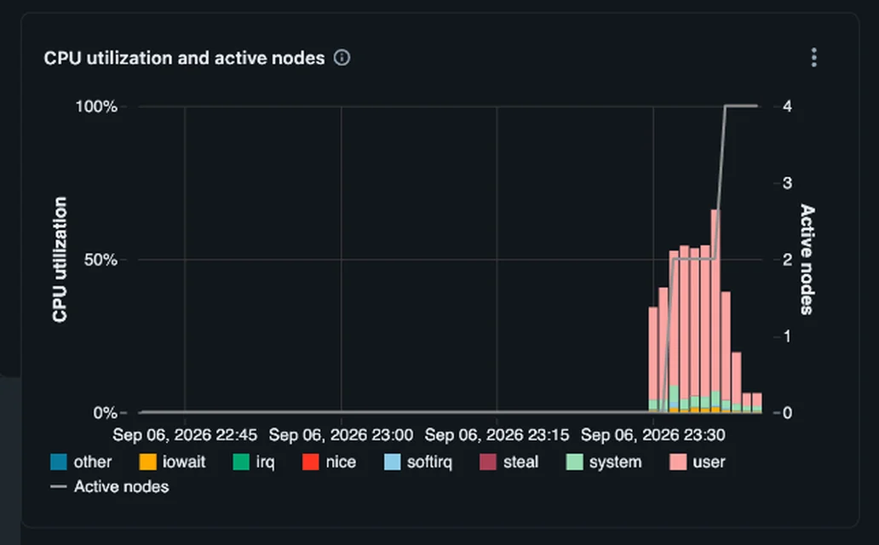Click the '3' active nodes axis label

pos(787,183)
